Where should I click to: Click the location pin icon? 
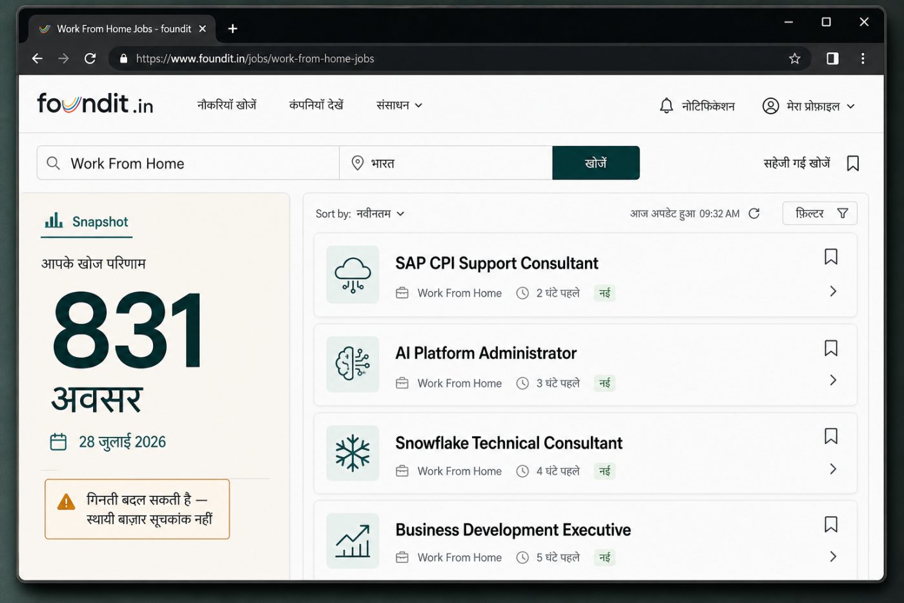357,163
